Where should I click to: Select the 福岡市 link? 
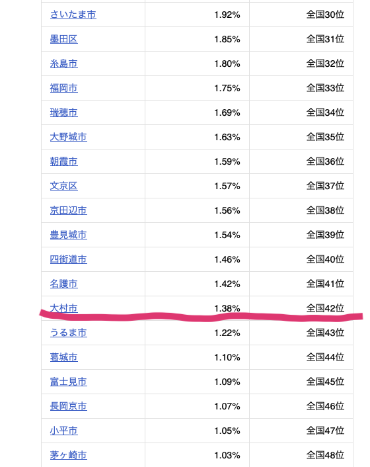(64, 88)
